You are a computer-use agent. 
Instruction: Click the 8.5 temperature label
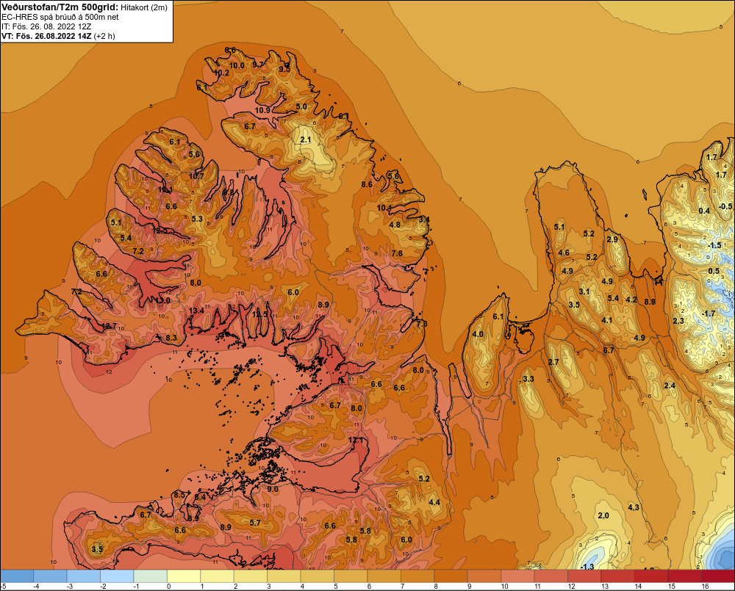[x=179, y=495]
